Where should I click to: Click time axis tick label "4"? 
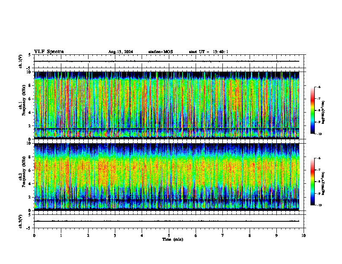(x=142, y=236)
